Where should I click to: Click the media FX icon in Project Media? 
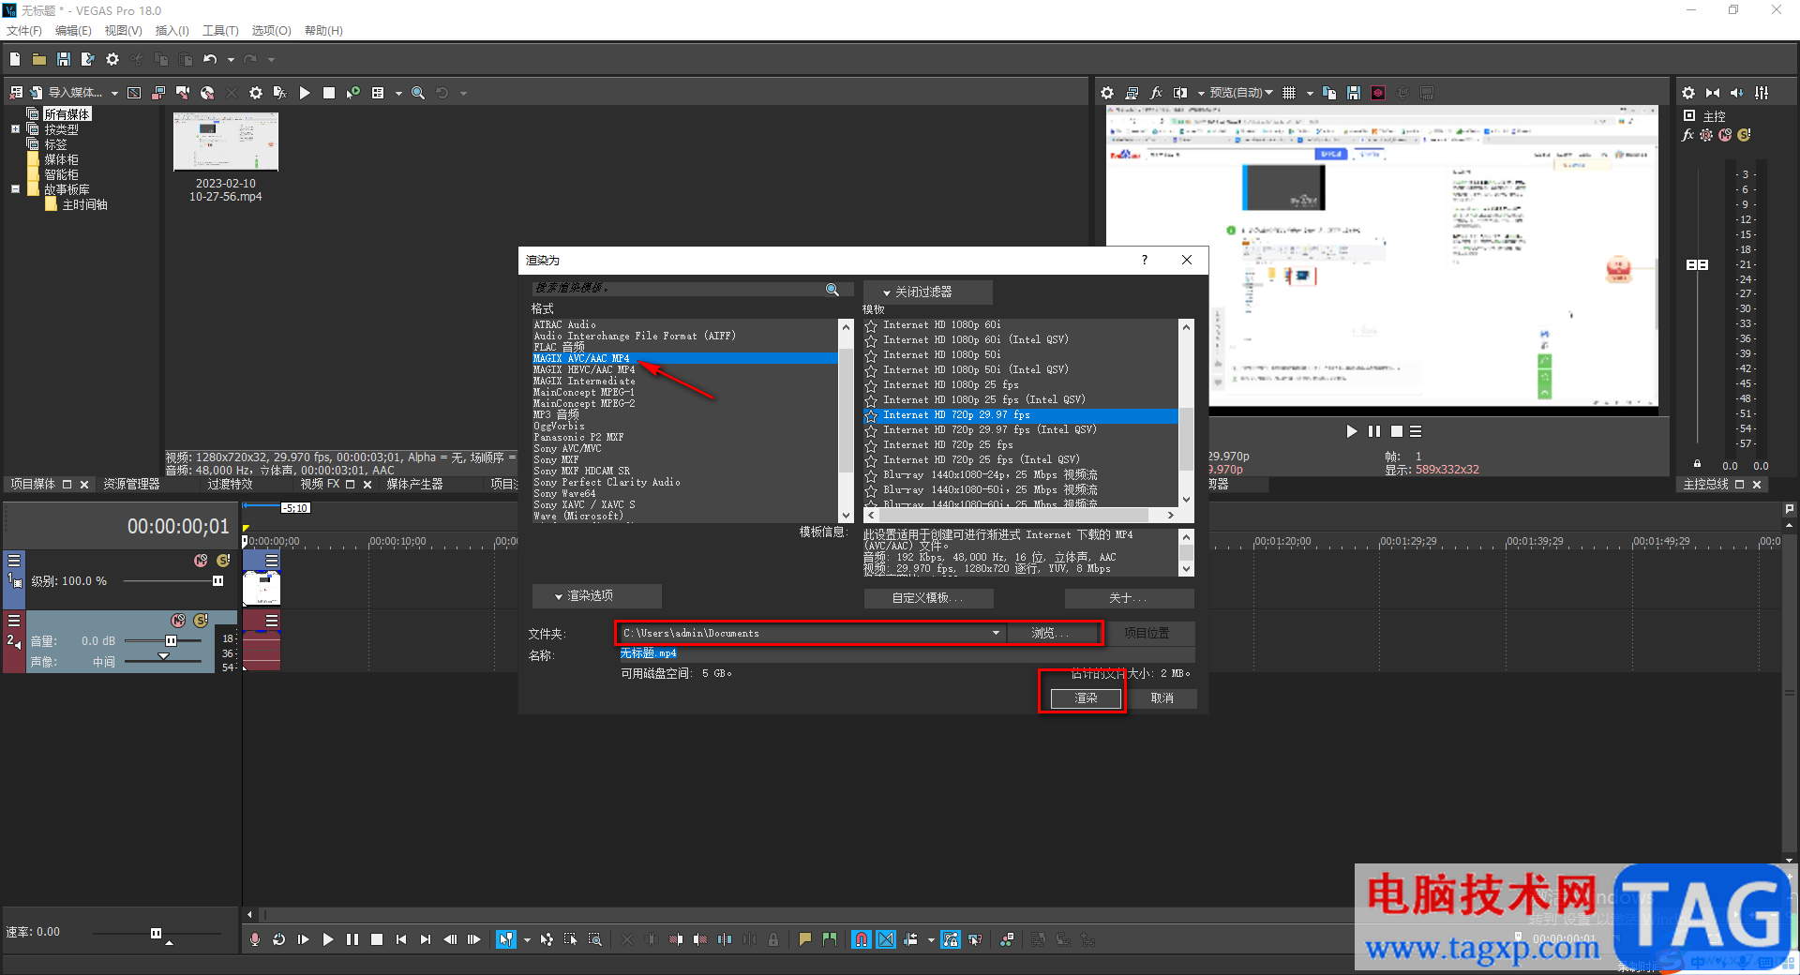point(279,93)
